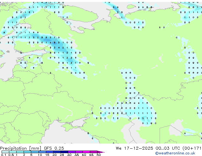Select the 25–30 mm navy legend swatch

pos(64,152)
